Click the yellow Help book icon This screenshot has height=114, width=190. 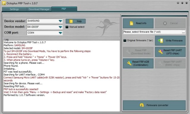[x=71, y=21]
